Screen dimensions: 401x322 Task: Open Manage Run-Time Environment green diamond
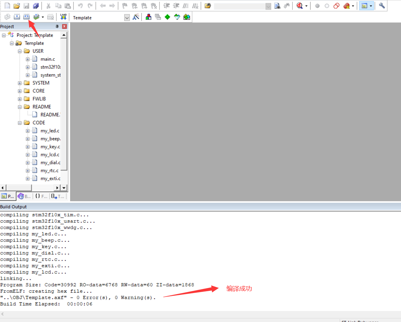(x=168, y=17)
